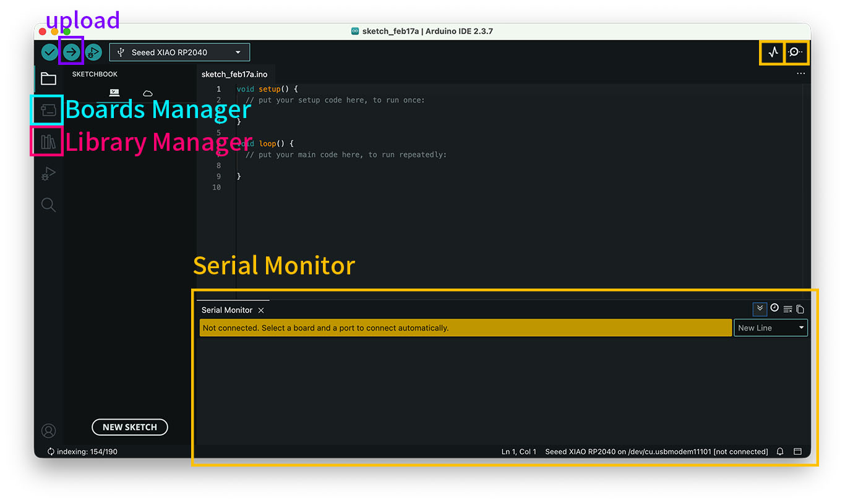Open the Boards Manager sidebar panel
The image size is (845, 503).
coord(48,111)
